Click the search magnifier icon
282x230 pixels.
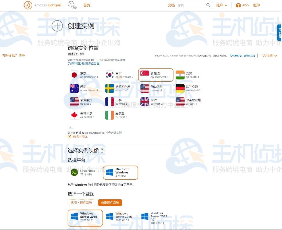[208, 5]
